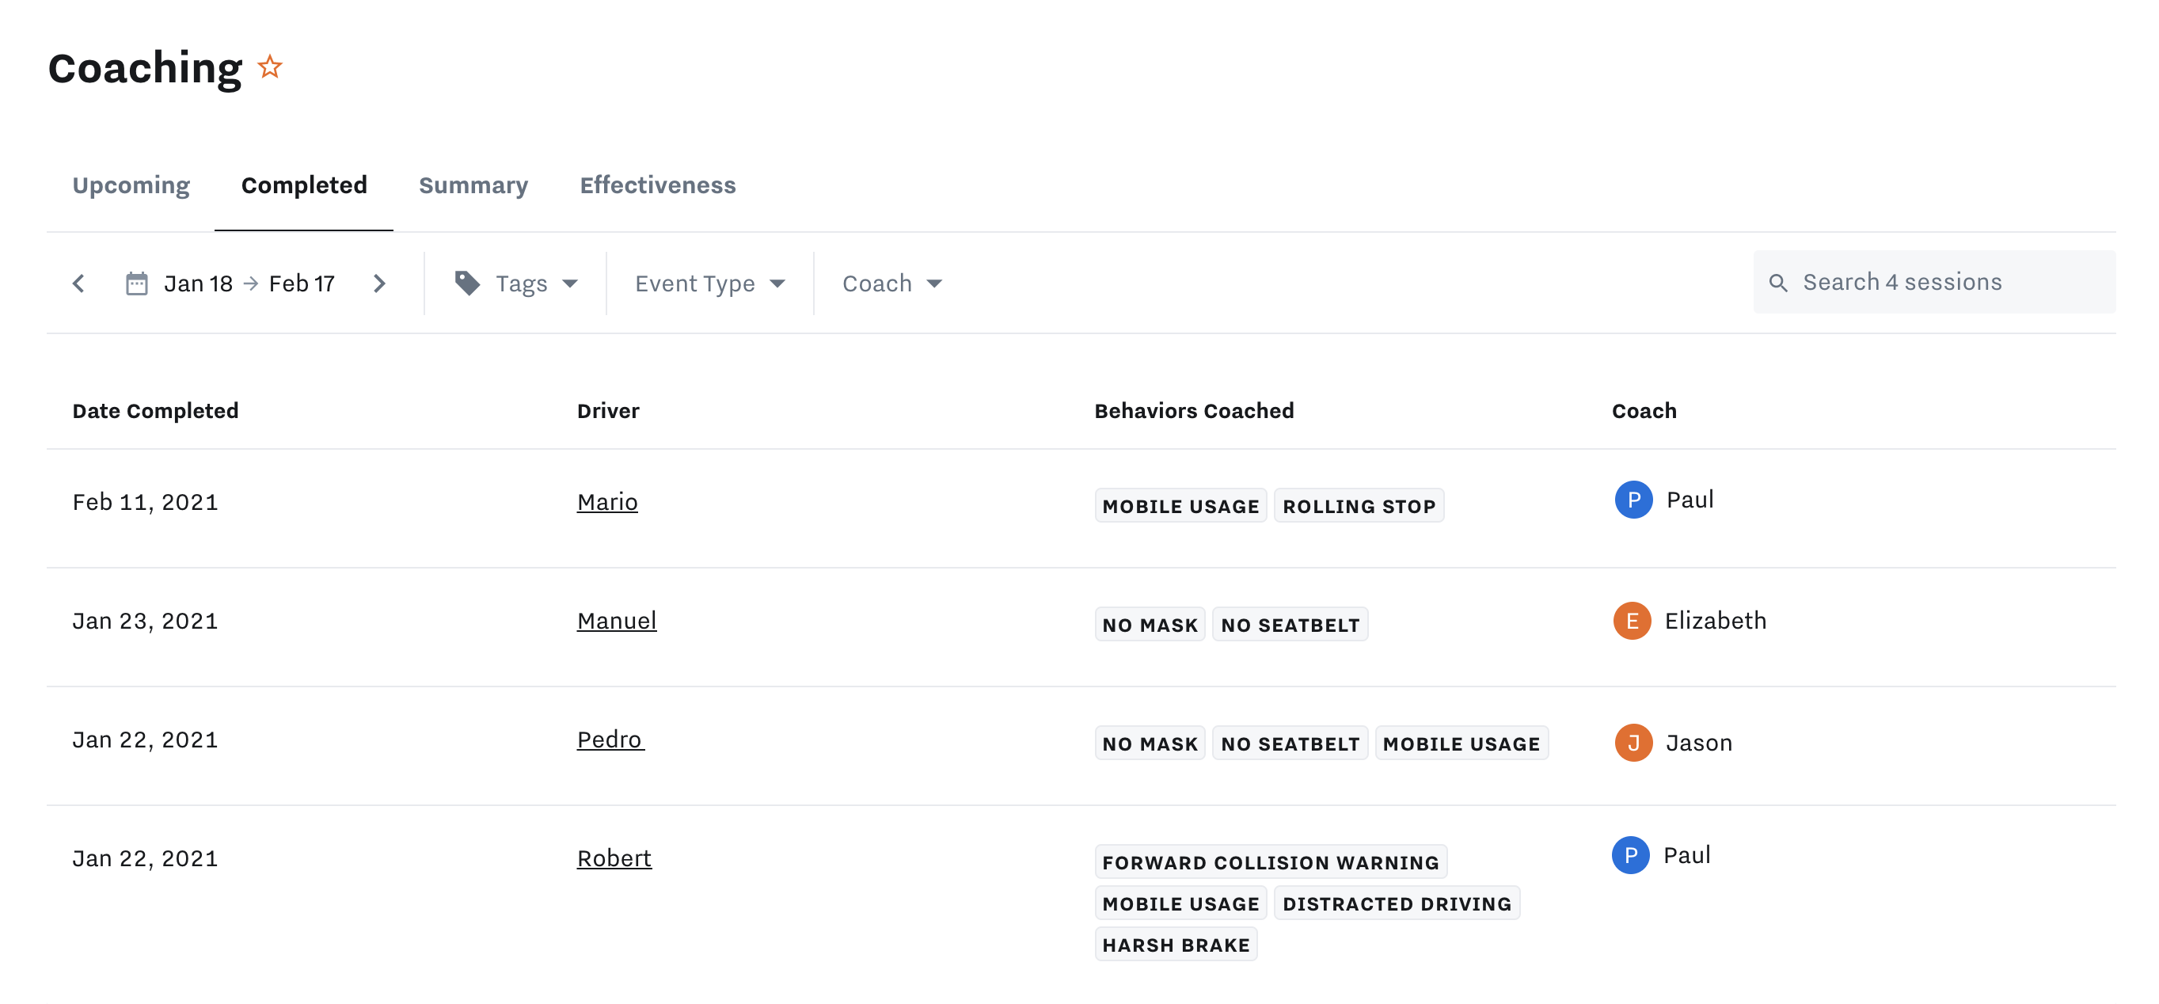Click Paul's blue avatar in Mario's row

coord(1633,500)
